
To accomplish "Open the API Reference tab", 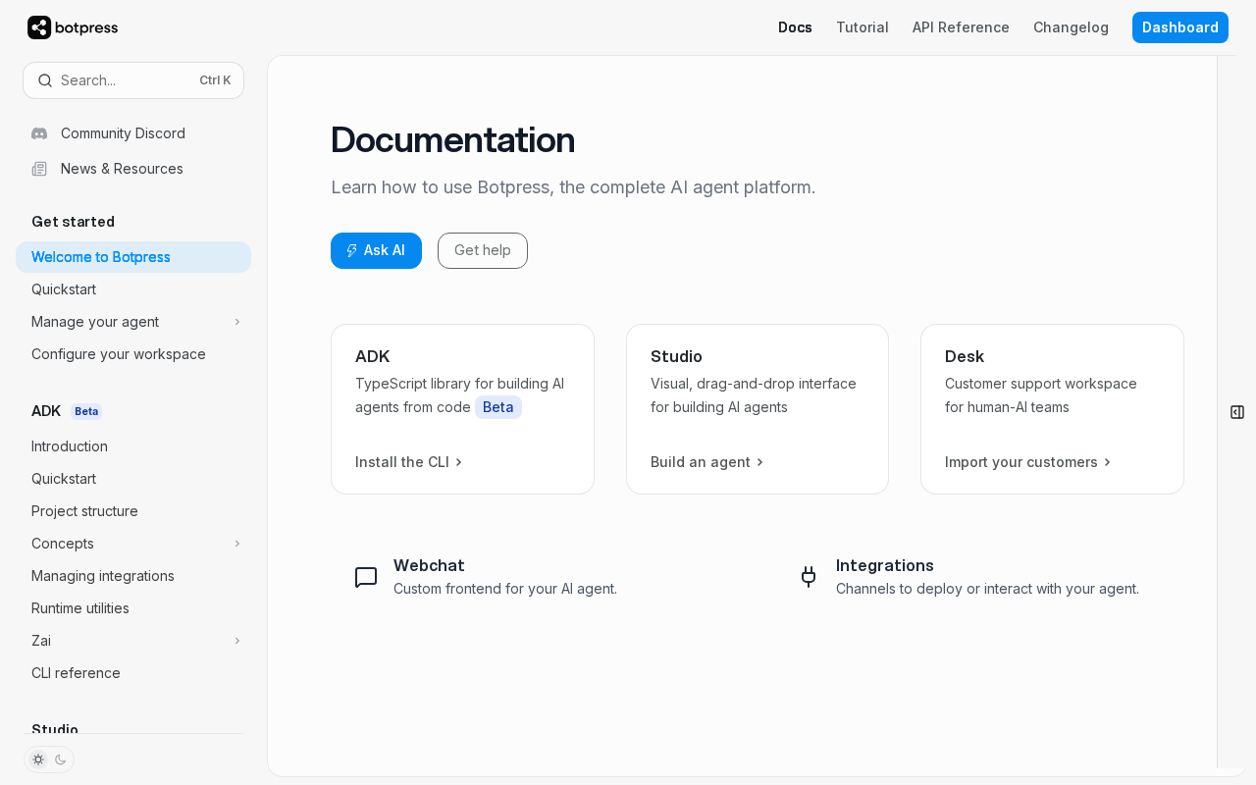I will pyautogui.click(x=961, y=27).
